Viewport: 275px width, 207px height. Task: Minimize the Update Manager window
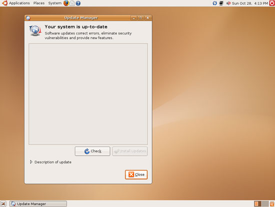point(133,18)
